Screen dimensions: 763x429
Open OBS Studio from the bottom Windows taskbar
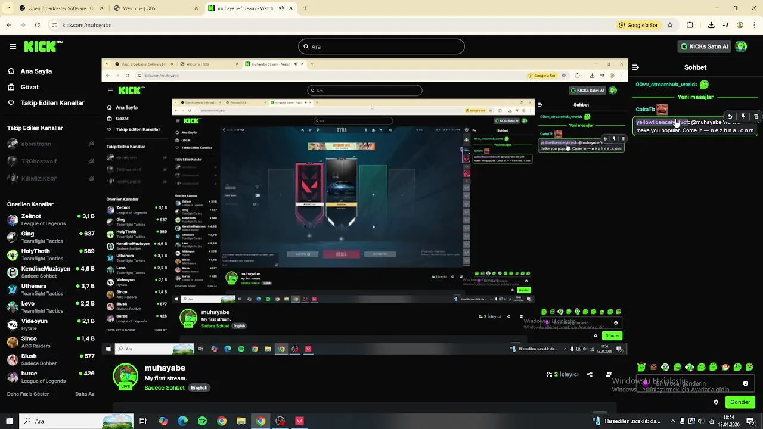tap(280, 421)
